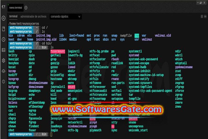Click the lost+found directory
This screenshot has height=139, width=208.
77,36
